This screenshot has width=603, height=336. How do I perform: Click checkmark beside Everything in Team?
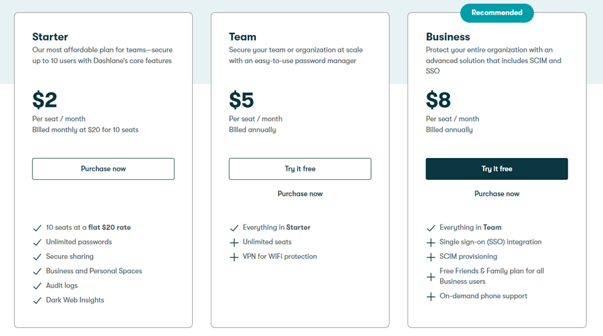[431, 228]
